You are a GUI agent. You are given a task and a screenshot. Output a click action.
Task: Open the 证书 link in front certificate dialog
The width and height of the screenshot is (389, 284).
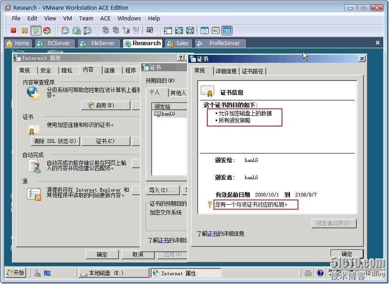[212, 234]
